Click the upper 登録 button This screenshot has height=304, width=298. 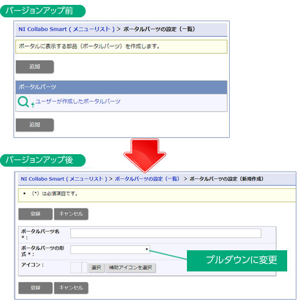click(x=35, y=214)
